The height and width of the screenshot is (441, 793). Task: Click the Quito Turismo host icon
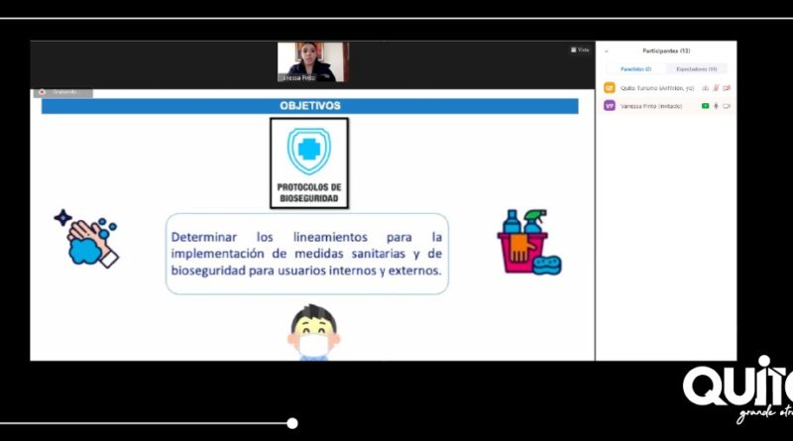[705, 87]
